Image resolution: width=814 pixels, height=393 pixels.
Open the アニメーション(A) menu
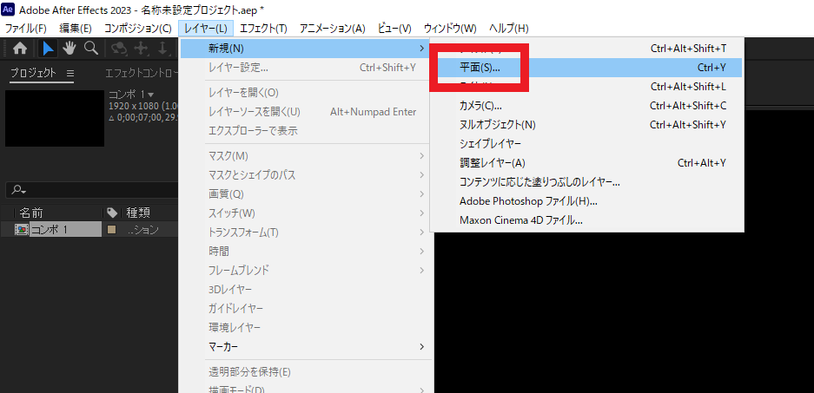pyautogui.click(x=332, y=28)
